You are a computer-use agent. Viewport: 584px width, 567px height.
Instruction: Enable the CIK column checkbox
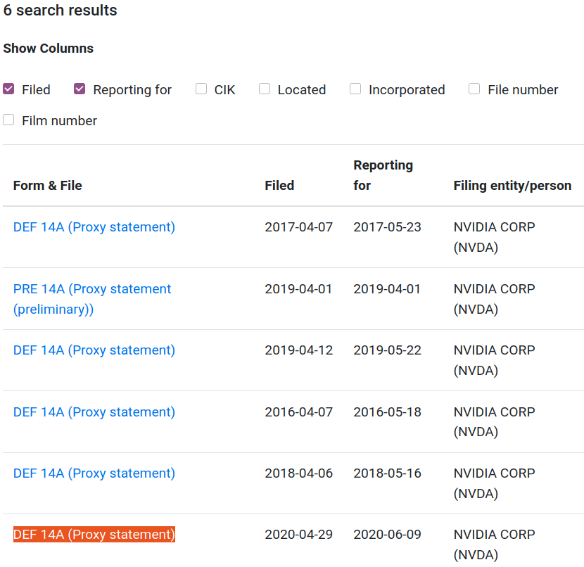pyautogui.click(x=201, y=89)
